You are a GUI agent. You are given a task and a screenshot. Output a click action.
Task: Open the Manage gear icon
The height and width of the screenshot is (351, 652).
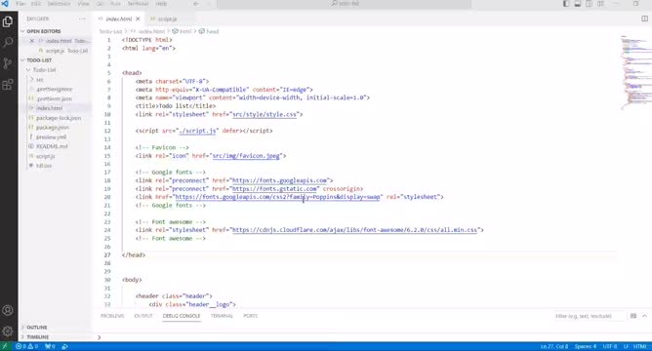8,331
